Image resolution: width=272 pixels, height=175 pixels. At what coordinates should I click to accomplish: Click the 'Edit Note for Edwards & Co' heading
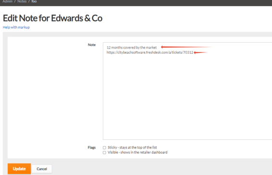(52, 18)
